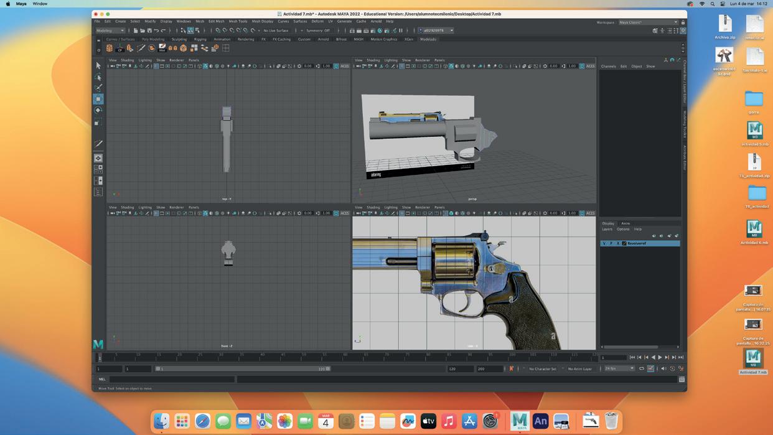Click the playback end time field showing 120
This screenshot has width=773, height=435.
tap(461, 368)
